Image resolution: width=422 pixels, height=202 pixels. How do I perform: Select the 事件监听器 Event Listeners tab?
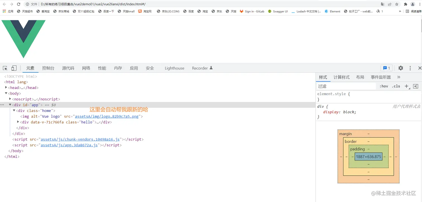[381, 77]
